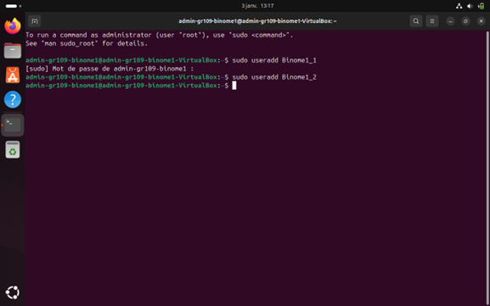Image resolution: width=490 pixels, height=306 pixels.
Task: Click the '[sudo] Mot de passe' line
Action: (110, 69)
